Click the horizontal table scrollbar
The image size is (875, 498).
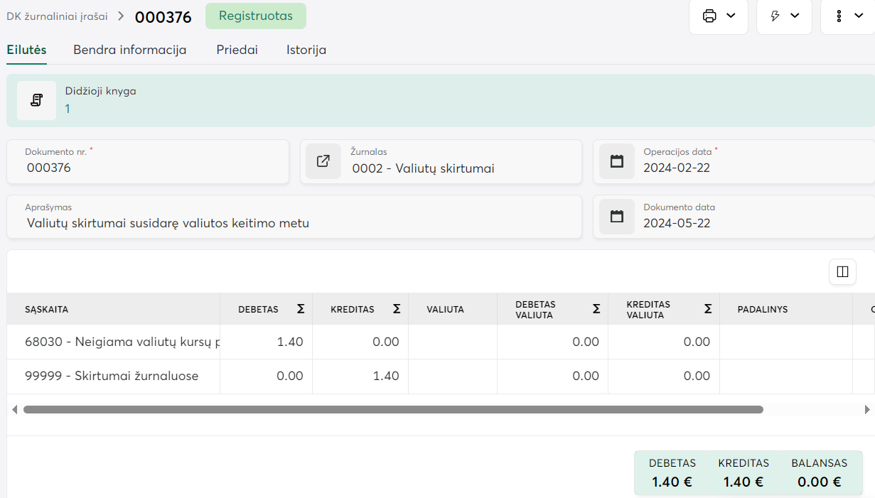coord(392,410)
